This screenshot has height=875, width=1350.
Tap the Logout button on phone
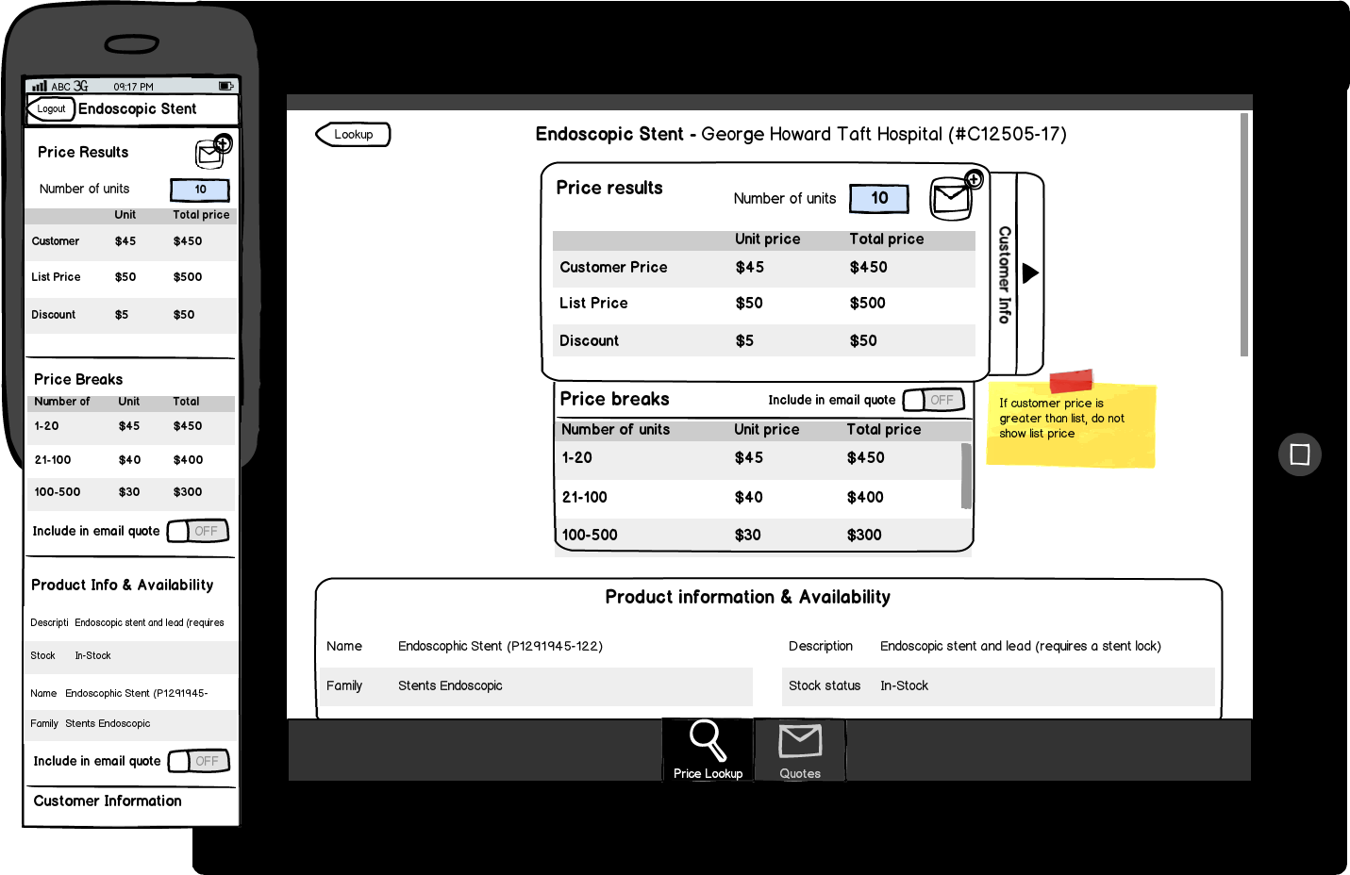coord(51,108)
